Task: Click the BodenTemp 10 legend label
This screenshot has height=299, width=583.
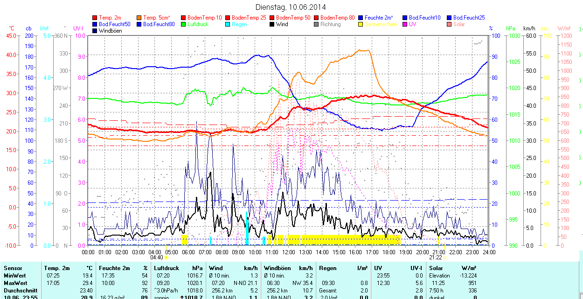Action: (x=205, y=18)
